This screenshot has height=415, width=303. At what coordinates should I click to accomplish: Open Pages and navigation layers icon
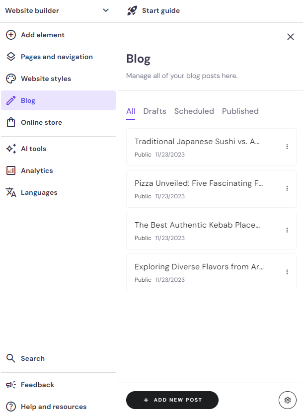coord(11,57)
